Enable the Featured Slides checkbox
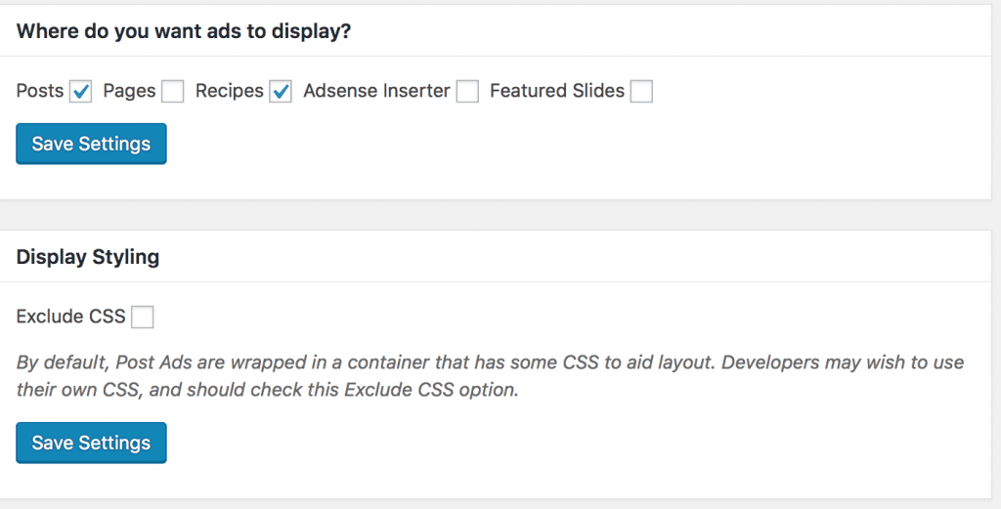 (x=641, y=92)
